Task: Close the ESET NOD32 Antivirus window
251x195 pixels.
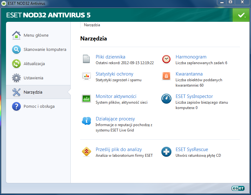Action: click(x=242, y=2)
